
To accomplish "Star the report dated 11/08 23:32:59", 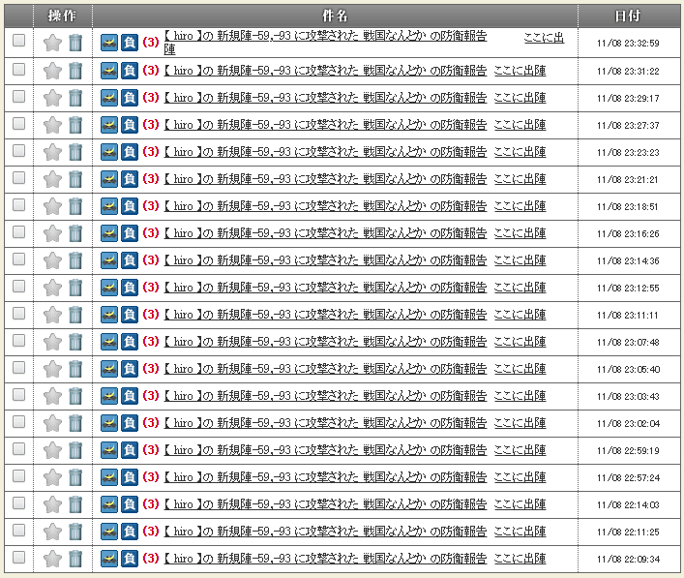I will [53, 43].
